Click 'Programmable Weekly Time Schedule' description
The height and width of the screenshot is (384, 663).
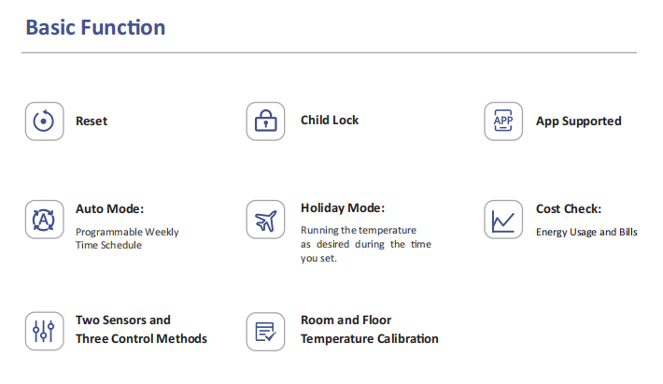127,238
